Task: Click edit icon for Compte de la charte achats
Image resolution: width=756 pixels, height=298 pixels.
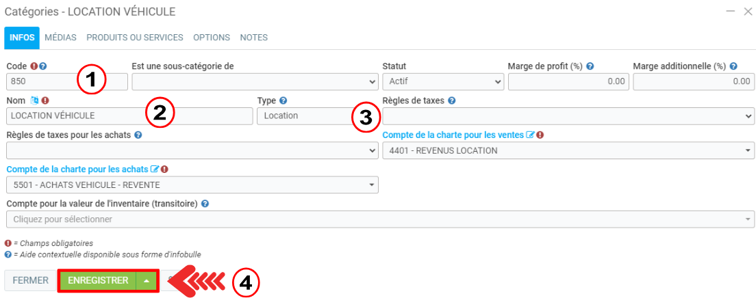Action: tap(153, 169)
